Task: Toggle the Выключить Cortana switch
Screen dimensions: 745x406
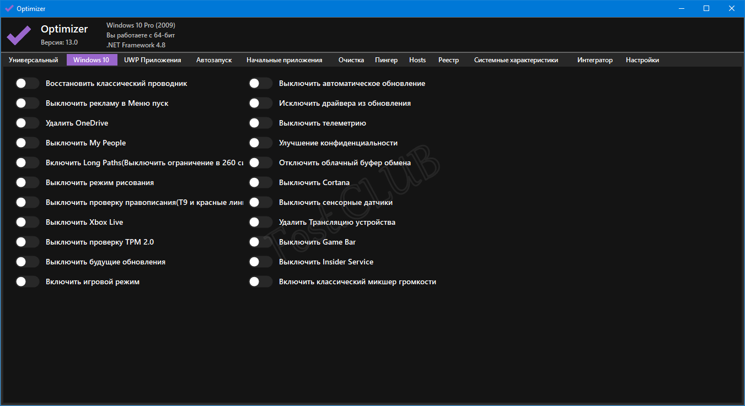Action: [x=261, y=182]
